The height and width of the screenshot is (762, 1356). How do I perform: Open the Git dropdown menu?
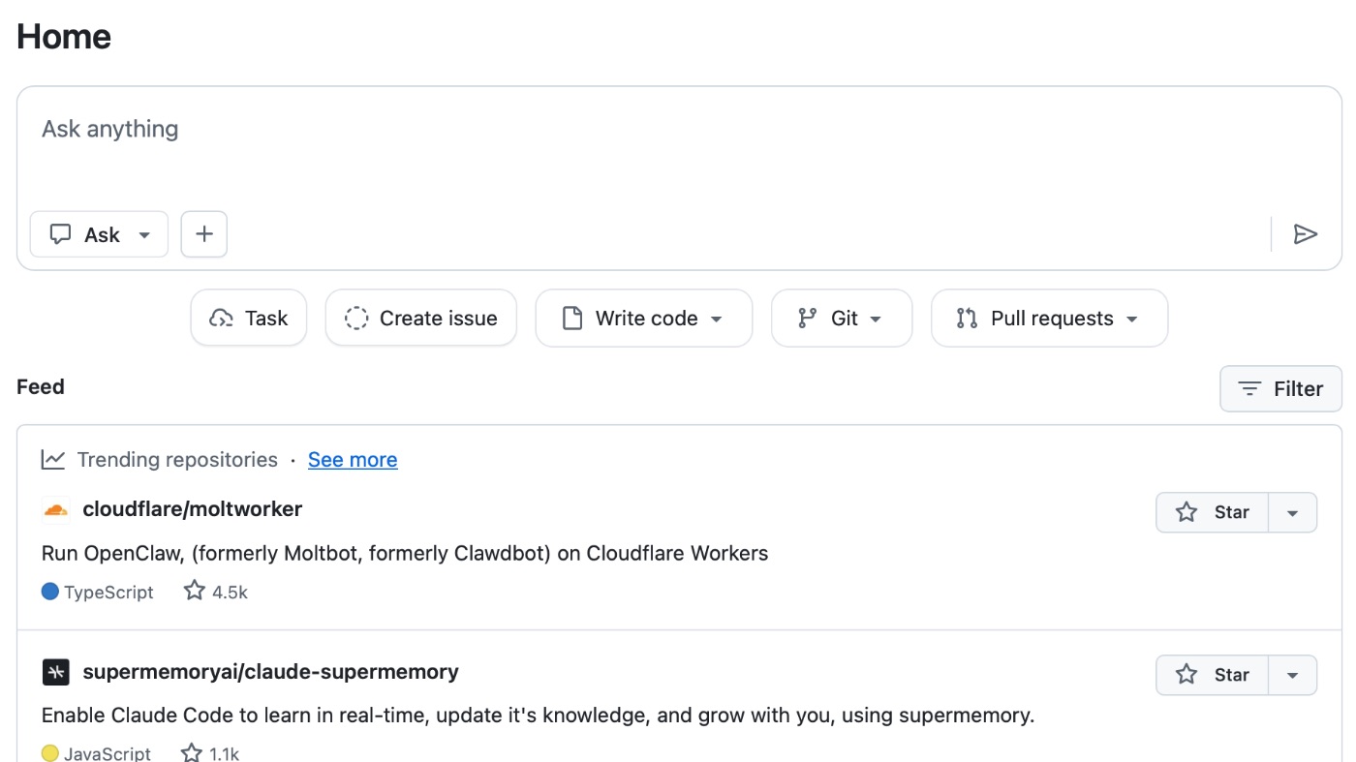click(x=875, y=318)
